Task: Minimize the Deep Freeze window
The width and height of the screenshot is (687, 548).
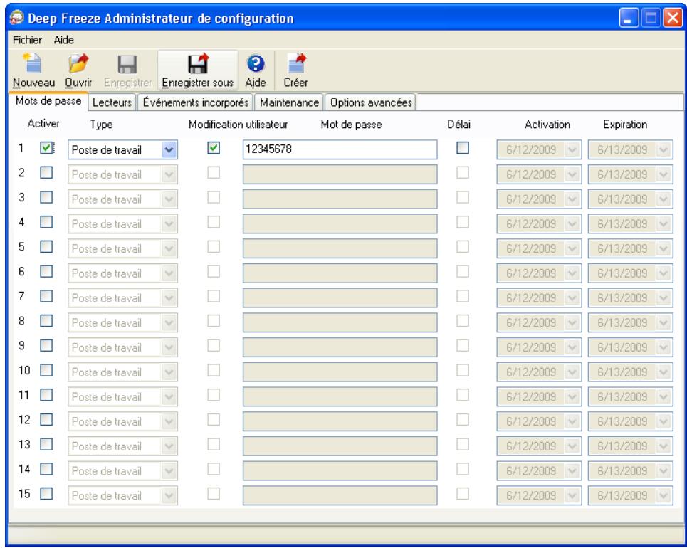Action: pos(629,18)
